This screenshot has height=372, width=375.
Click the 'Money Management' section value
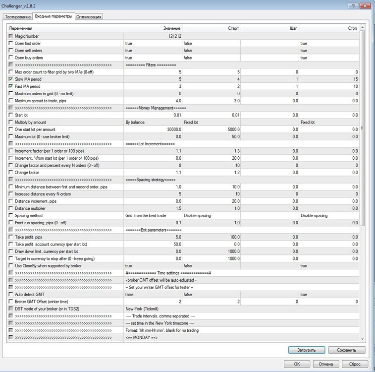coord(156,108)
